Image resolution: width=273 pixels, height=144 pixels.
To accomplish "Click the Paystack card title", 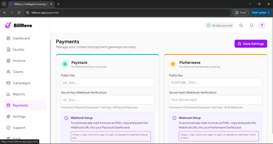I will coord(79,63).
